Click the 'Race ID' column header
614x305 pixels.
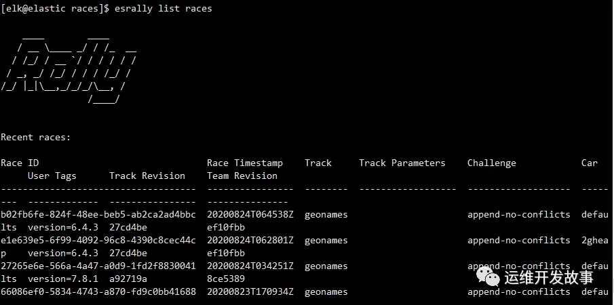pyautogui.click(x=20, y=163)
